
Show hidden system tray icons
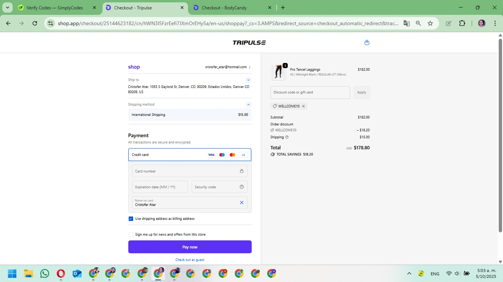(x=409, y=274)
